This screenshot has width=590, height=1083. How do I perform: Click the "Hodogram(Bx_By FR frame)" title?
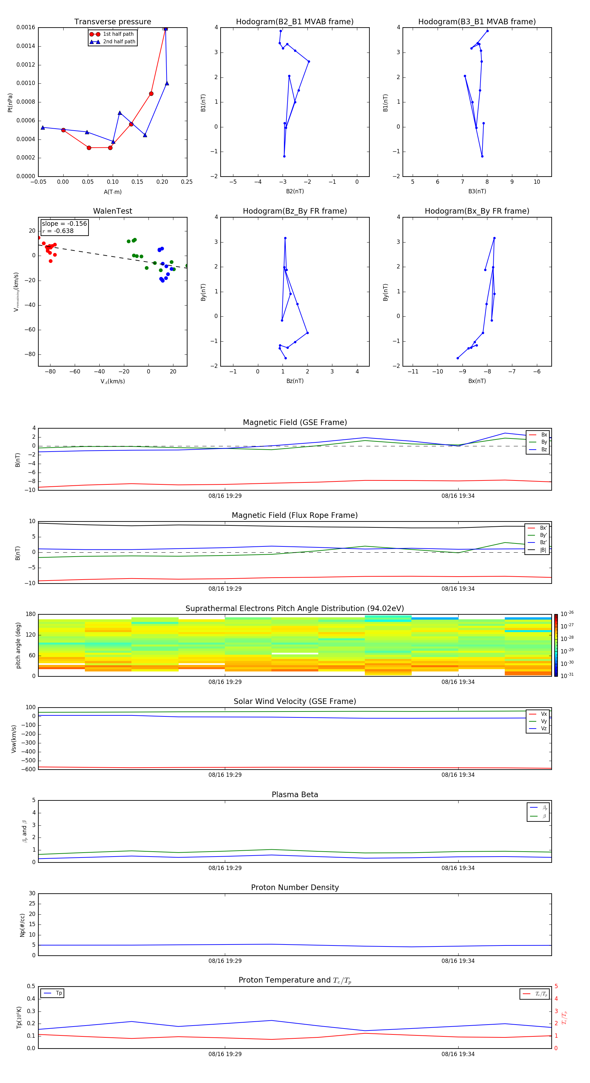(x=477, y=211)
